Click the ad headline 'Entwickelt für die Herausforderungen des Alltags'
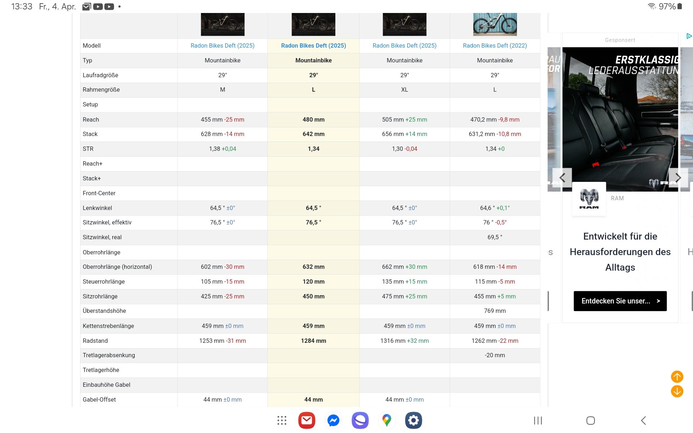 tap(620, 252)
